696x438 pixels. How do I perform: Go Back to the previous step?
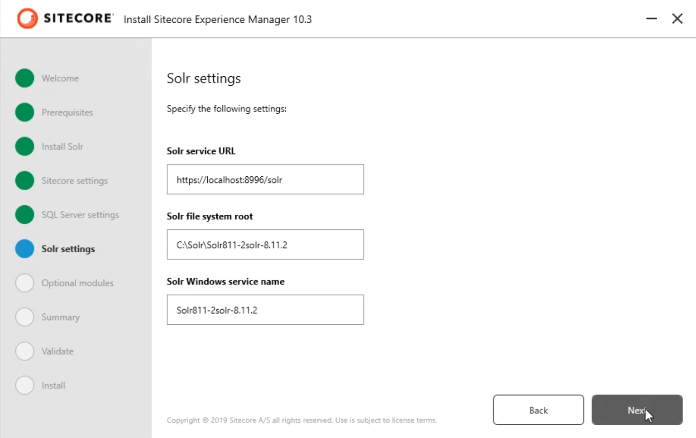[x=538, y=410]
